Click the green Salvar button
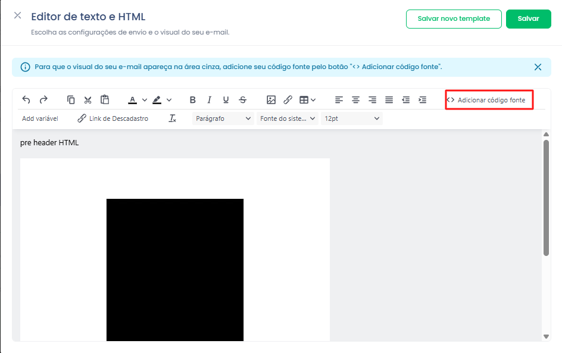Screen dimensions: 562x353 coord(528,18)
